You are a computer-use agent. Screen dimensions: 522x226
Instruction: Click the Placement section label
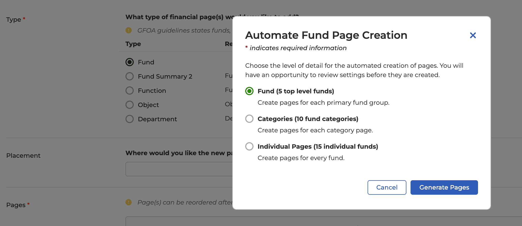[x=24, y=155]
